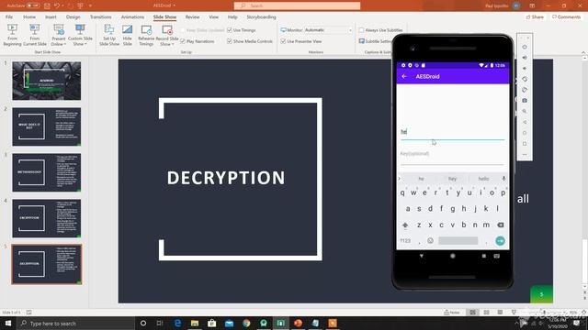Open the File menu
Viewport: 588px width, 330px height.
pos(9,16)
